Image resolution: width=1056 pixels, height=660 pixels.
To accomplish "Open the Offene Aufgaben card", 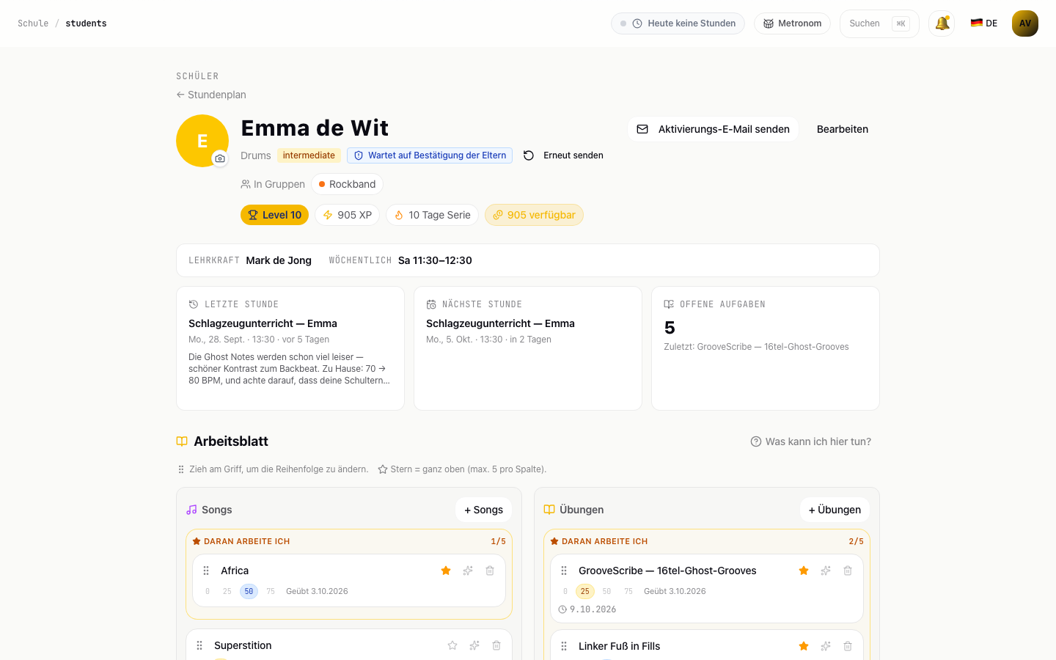I will [766, 348].
